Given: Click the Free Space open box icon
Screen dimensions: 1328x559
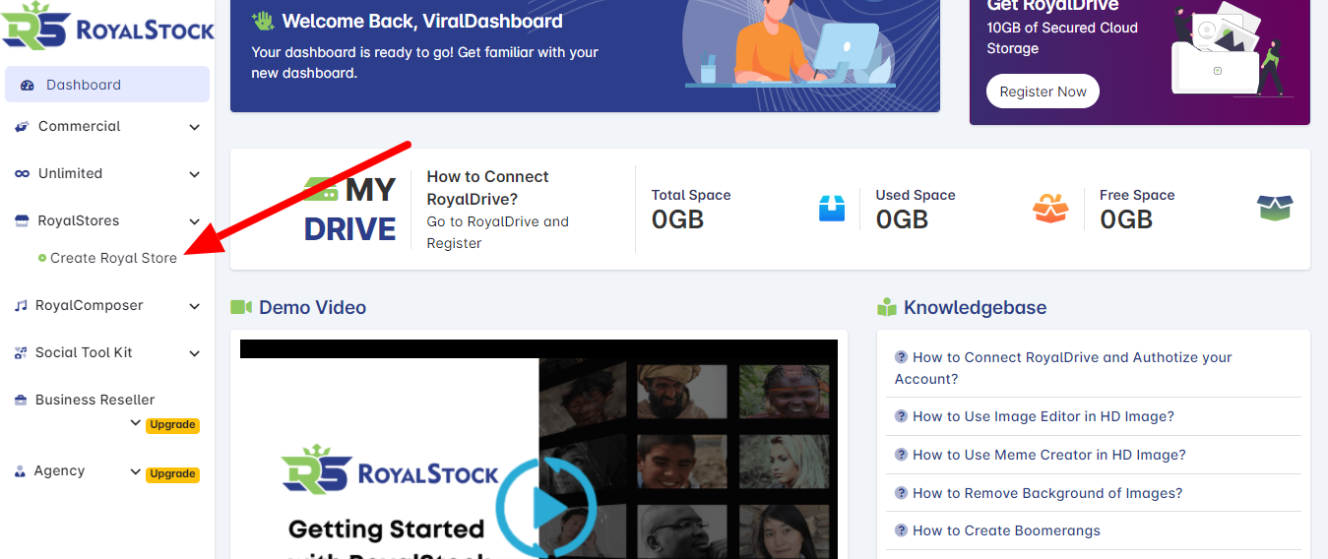Looking at the screenshot, I should [x=1275, y=209].
